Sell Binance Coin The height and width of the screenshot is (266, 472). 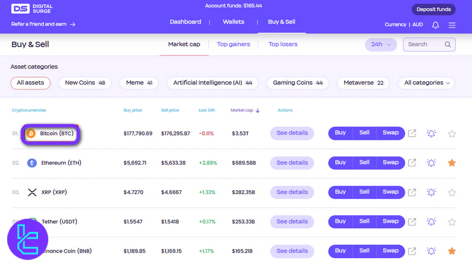click(x=364, y=251)
